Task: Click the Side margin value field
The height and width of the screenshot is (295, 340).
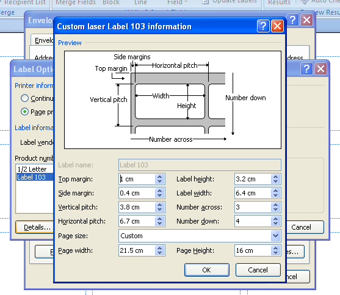Action: [137, 193]
